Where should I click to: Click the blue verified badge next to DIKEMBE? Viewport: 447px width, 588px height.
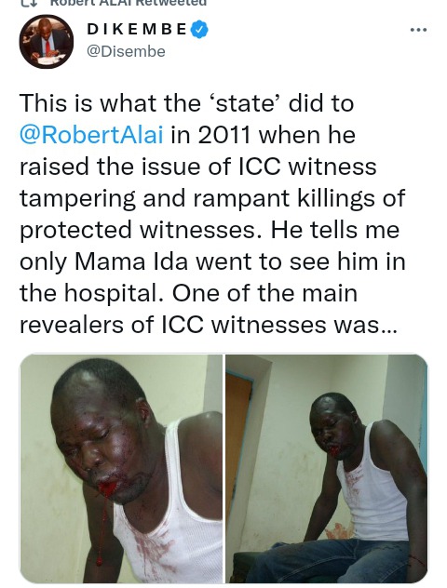tap(199, 30)
